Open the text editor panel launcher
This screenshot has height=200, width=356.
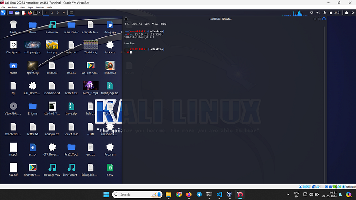[x=24, y=13]
